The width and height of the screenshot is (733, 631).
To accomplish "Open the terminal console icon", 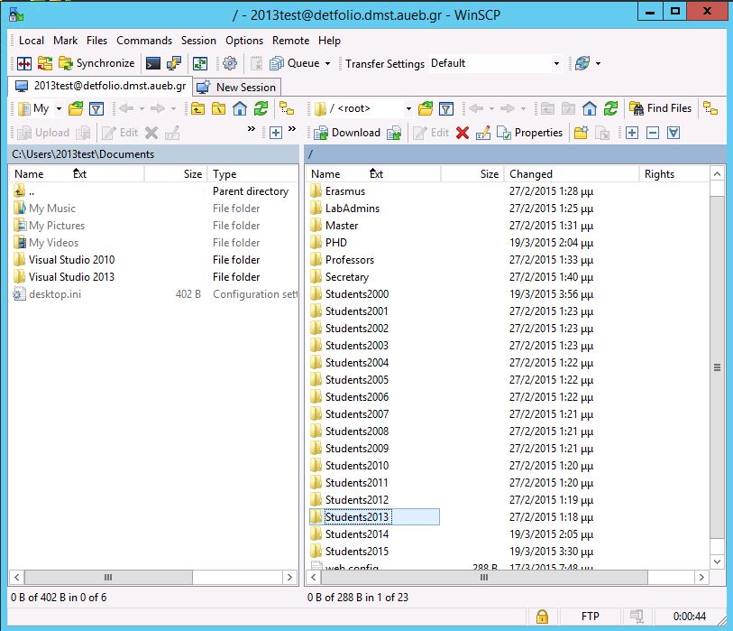I will pos(153,63).
